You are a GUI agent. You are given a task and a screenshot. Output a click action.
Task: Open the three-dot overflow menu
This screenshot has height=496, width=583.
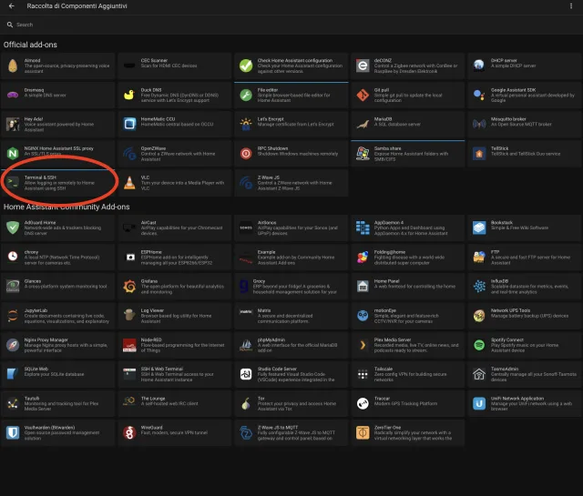[570, 6]
